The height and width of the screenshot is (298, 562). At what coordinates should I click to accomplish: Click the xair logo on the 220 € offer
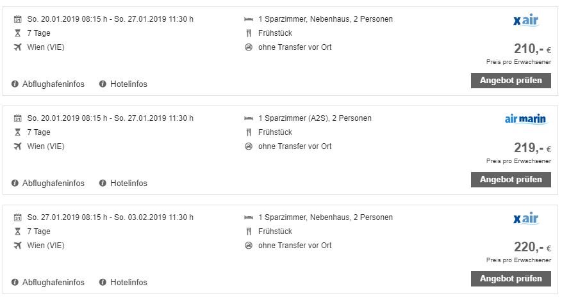526,219
